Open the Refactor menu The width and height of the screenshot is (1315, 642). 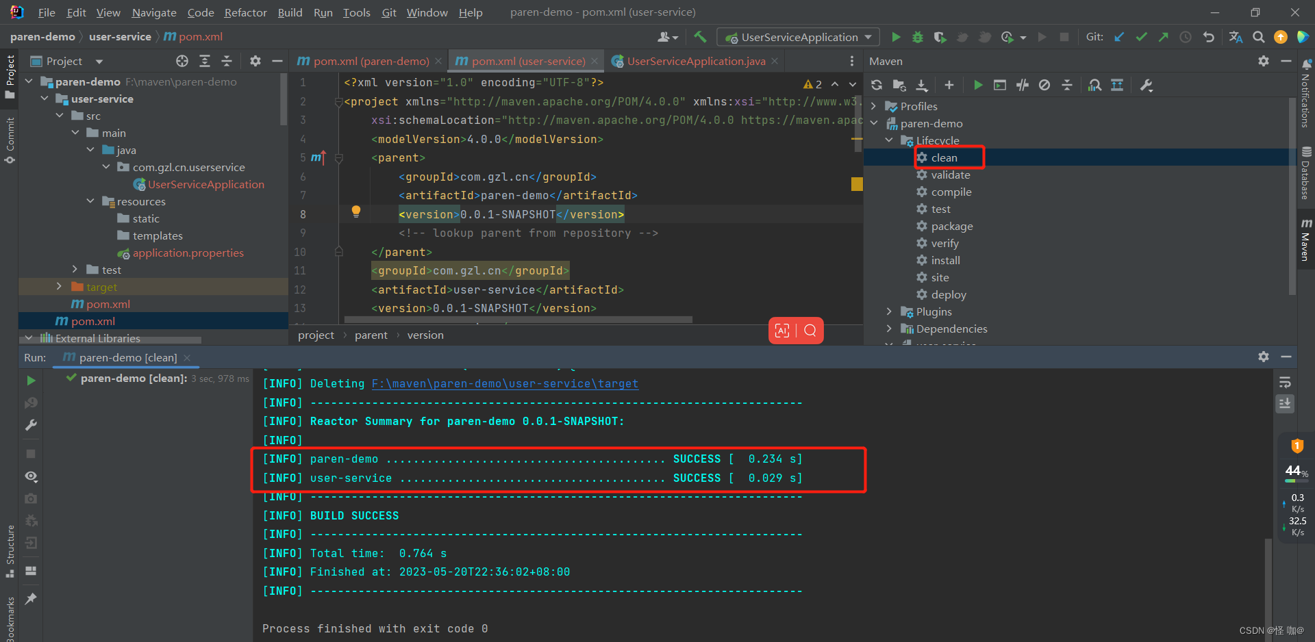[x=245, y=12]
